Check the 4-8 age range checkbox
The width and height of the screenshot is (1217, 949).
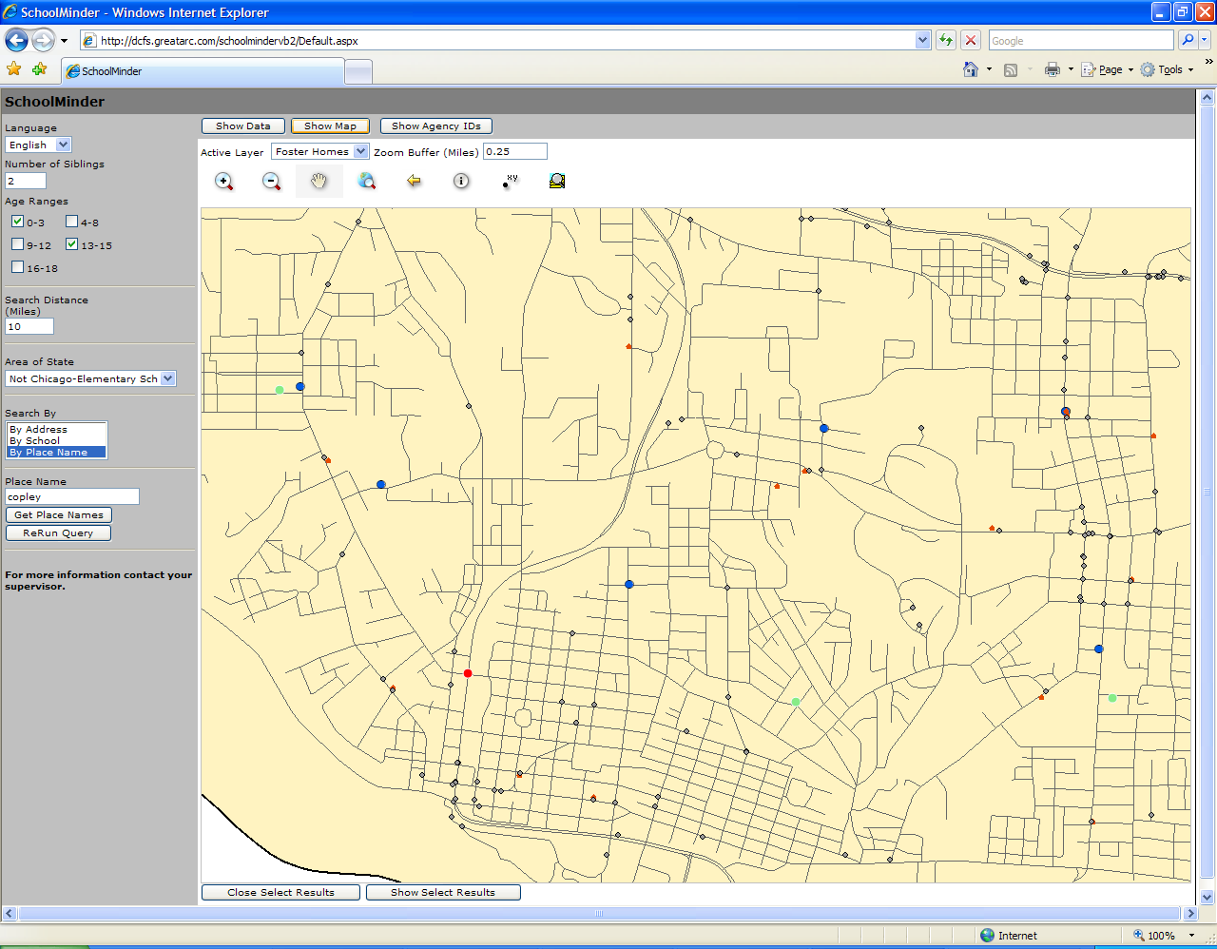[71, 222]
